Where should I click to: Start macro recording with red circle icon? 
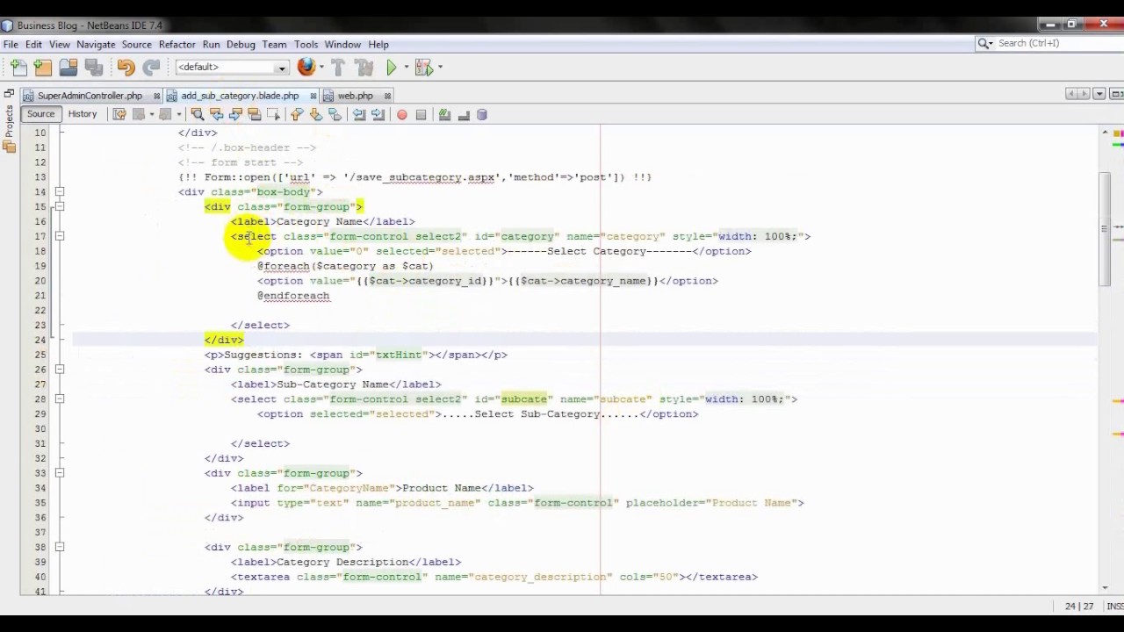click(402, 114)
